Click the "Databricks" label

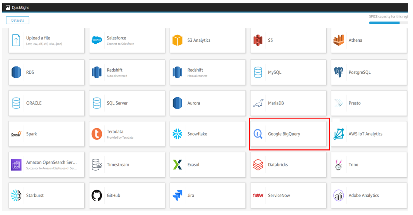tap(278, 165)
